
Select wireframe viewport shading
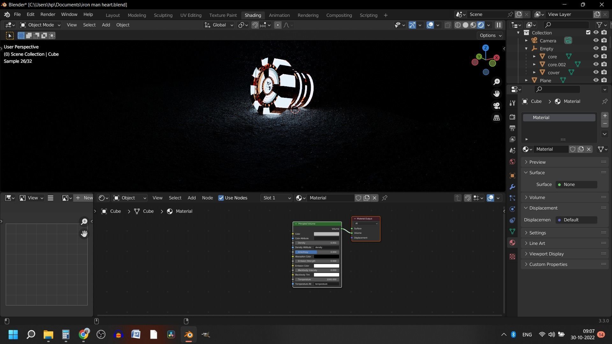tap(458, 25)
